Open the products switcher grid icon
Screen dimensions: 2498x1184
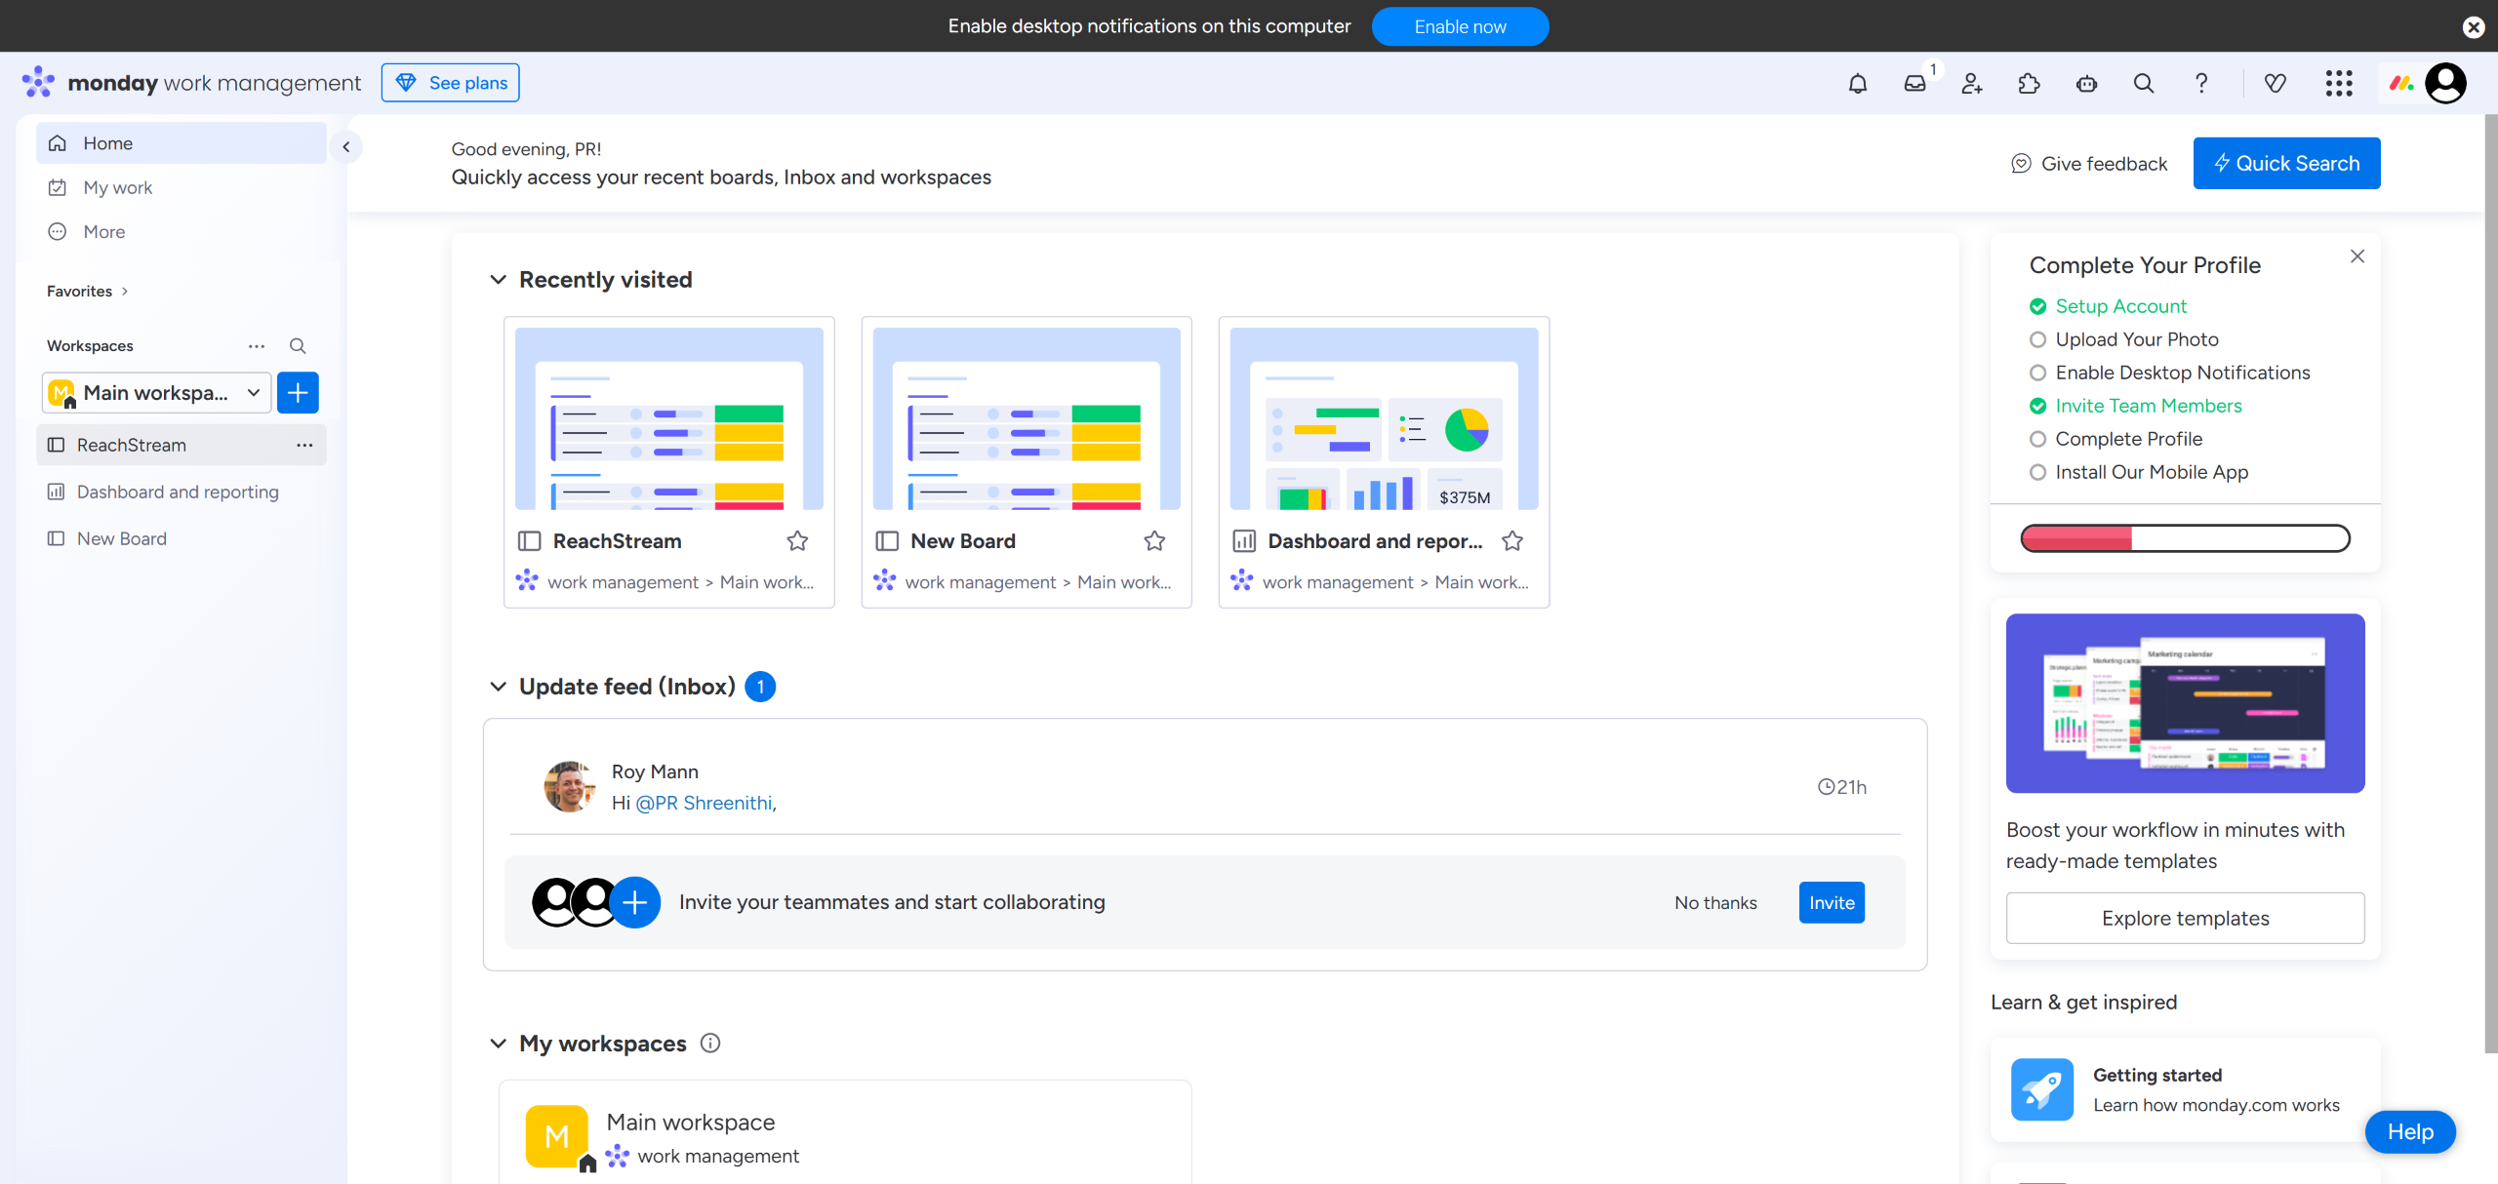pos(2339,84)
